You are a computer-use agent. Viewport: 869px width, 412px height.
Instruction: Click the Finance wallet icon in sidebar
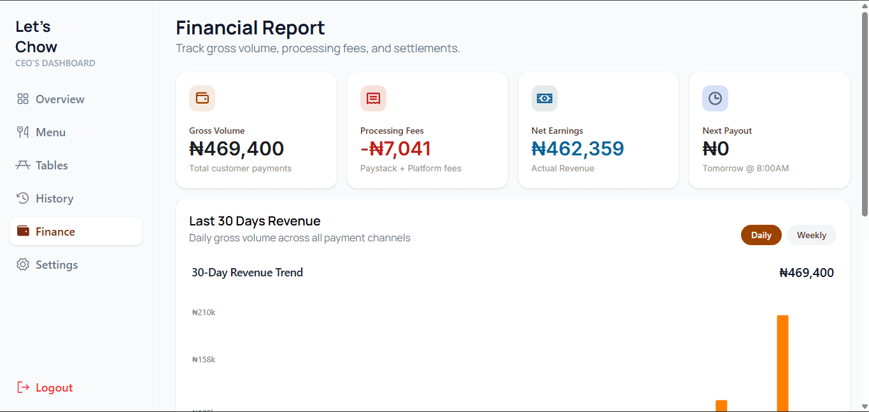coord(23,231)
